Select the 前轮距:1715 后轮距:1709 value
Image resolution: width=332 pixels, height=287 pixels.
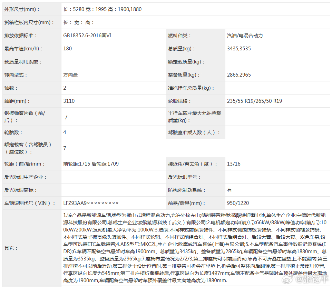[91, 164]
